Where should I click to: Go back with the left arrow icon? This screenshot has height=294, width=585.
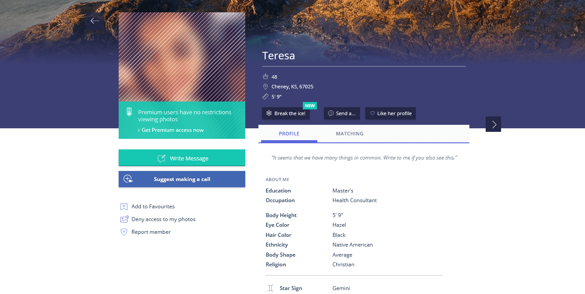[x=95, y=21]
